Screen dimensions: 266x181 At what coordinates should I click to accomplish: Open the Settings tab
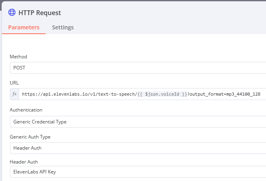(x=63, y=27)
